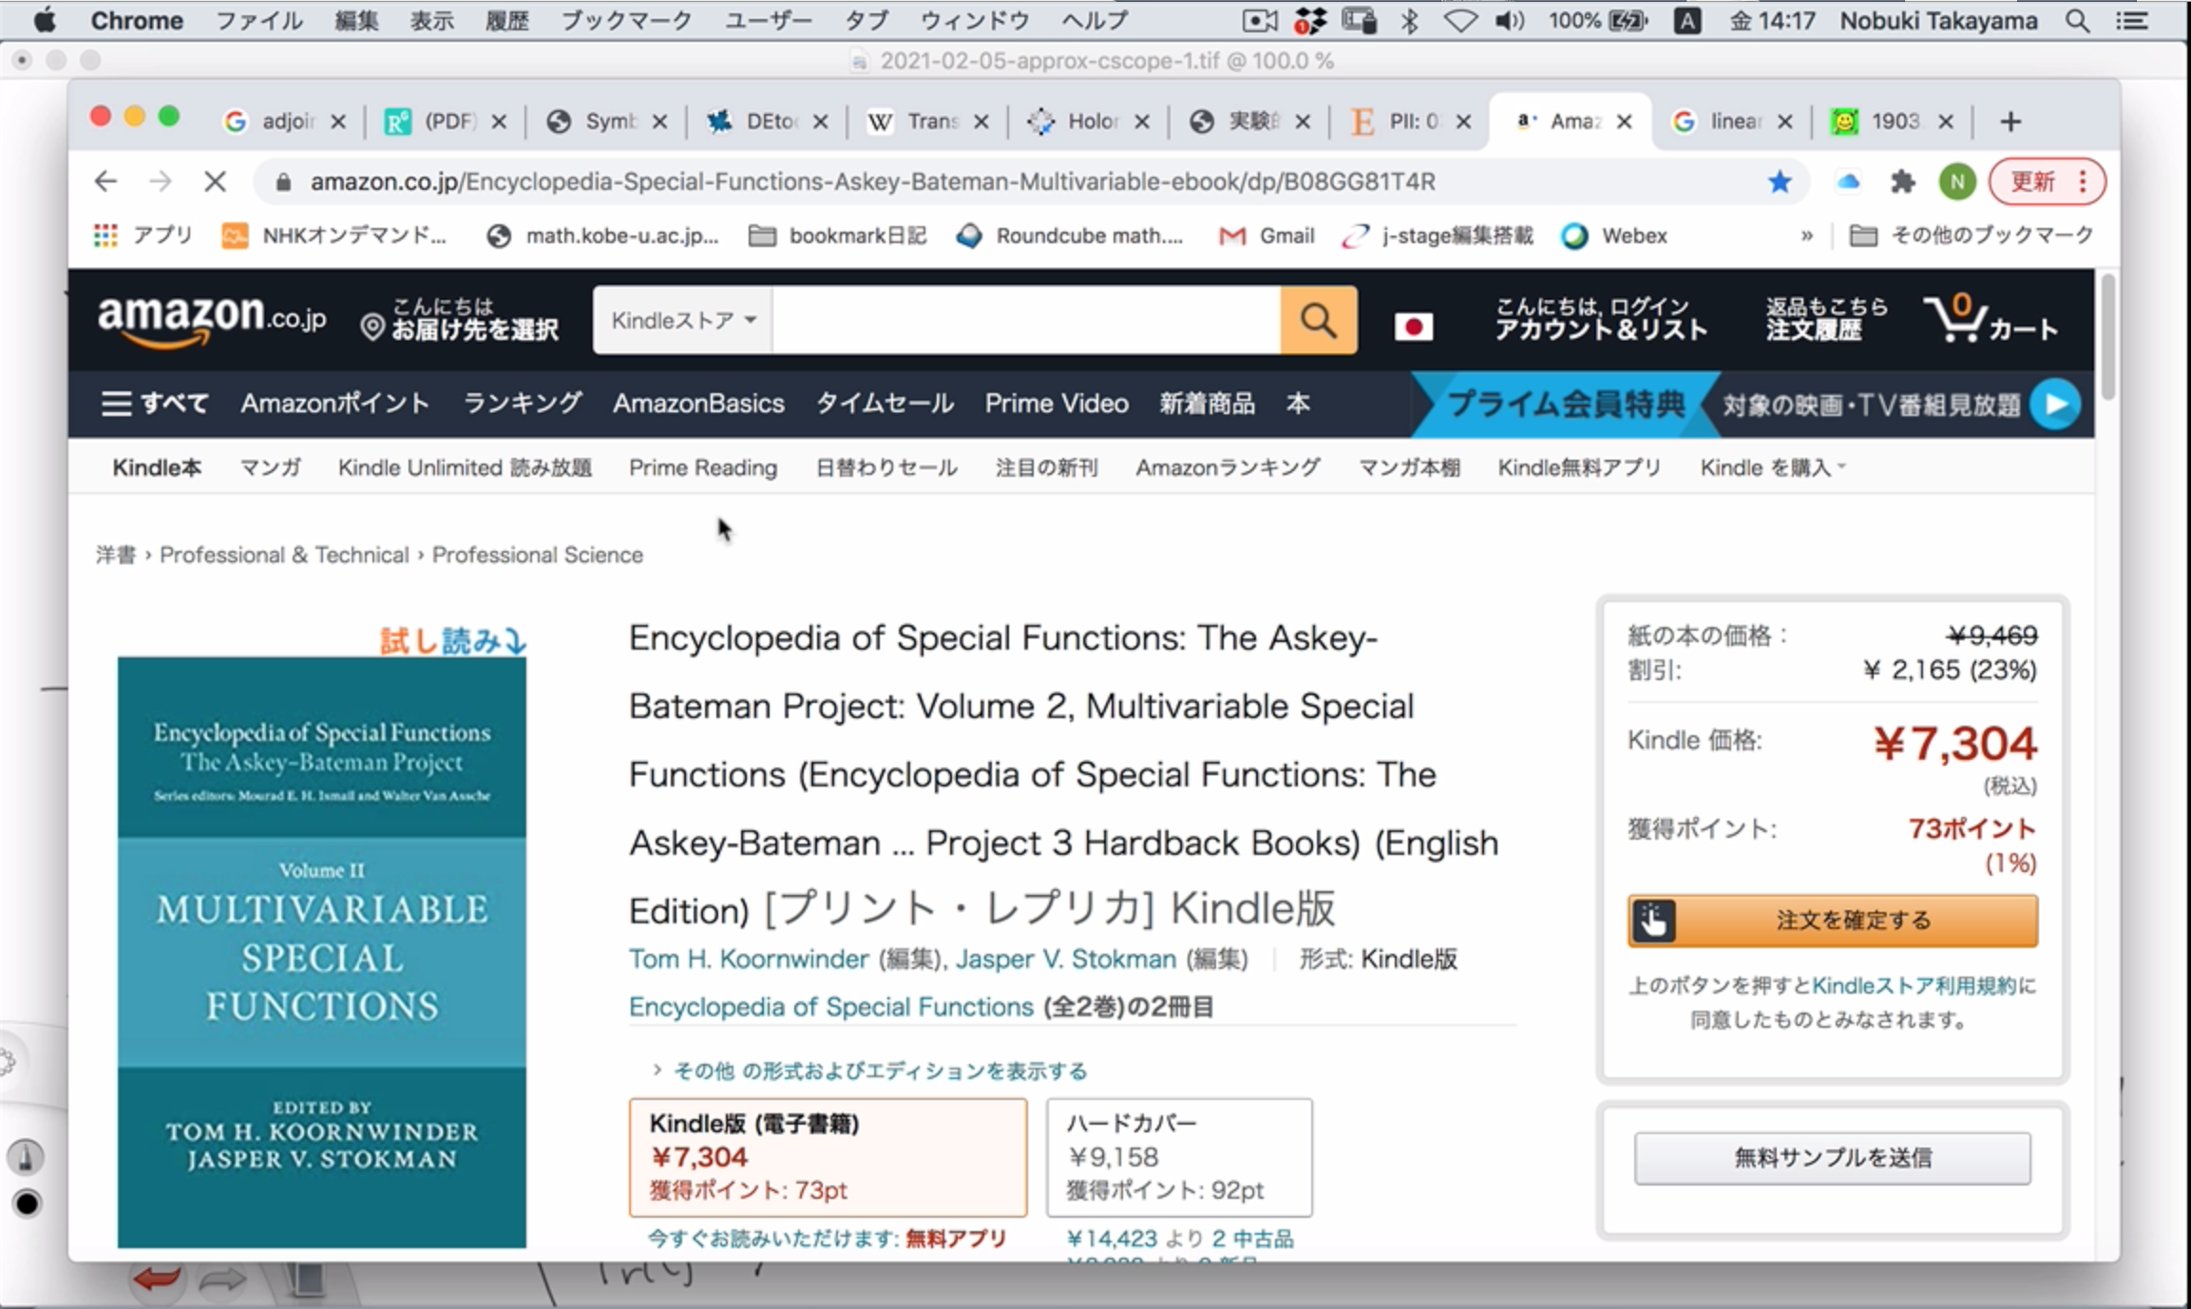Click the browser forward arrow
This screenshot has width=2191, height=1309.
point(161,181)
